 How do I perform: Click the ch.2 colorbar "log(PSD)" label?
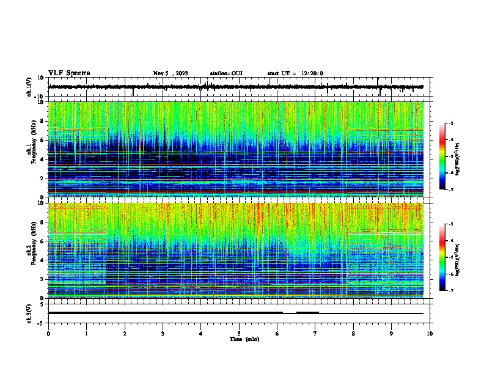coord(457,260)
